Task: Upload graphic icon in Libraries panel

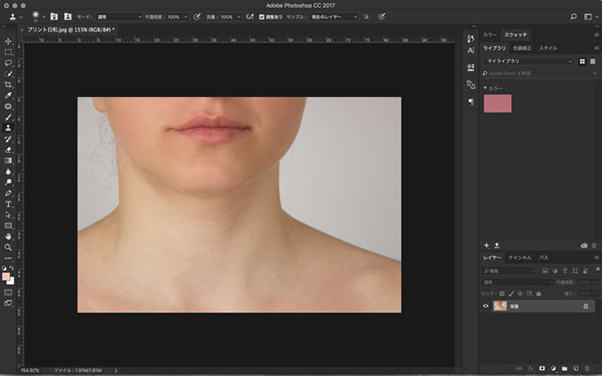Action: [497, 246]
